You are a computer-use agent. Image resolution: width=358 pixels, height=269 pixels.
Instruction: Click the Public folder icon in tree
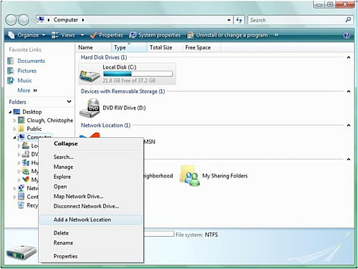pyautogui.click(x=21, y=129)
